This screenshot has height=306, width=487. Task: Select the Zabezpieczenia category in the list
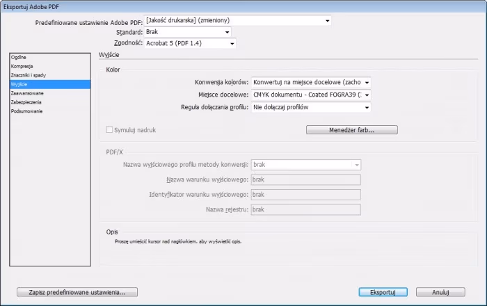tap(50, 102)
